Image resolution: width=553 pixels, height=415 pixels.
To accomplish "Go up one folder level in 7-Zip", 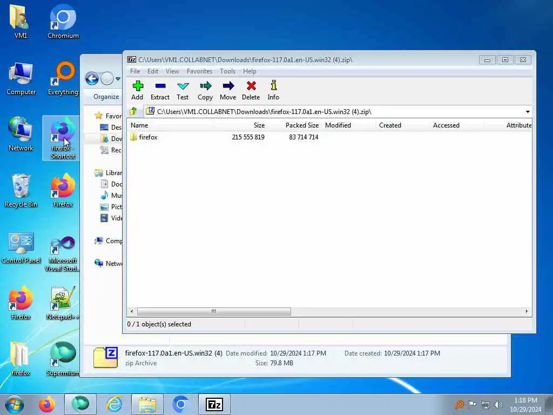I will click(x=133, y=111).
